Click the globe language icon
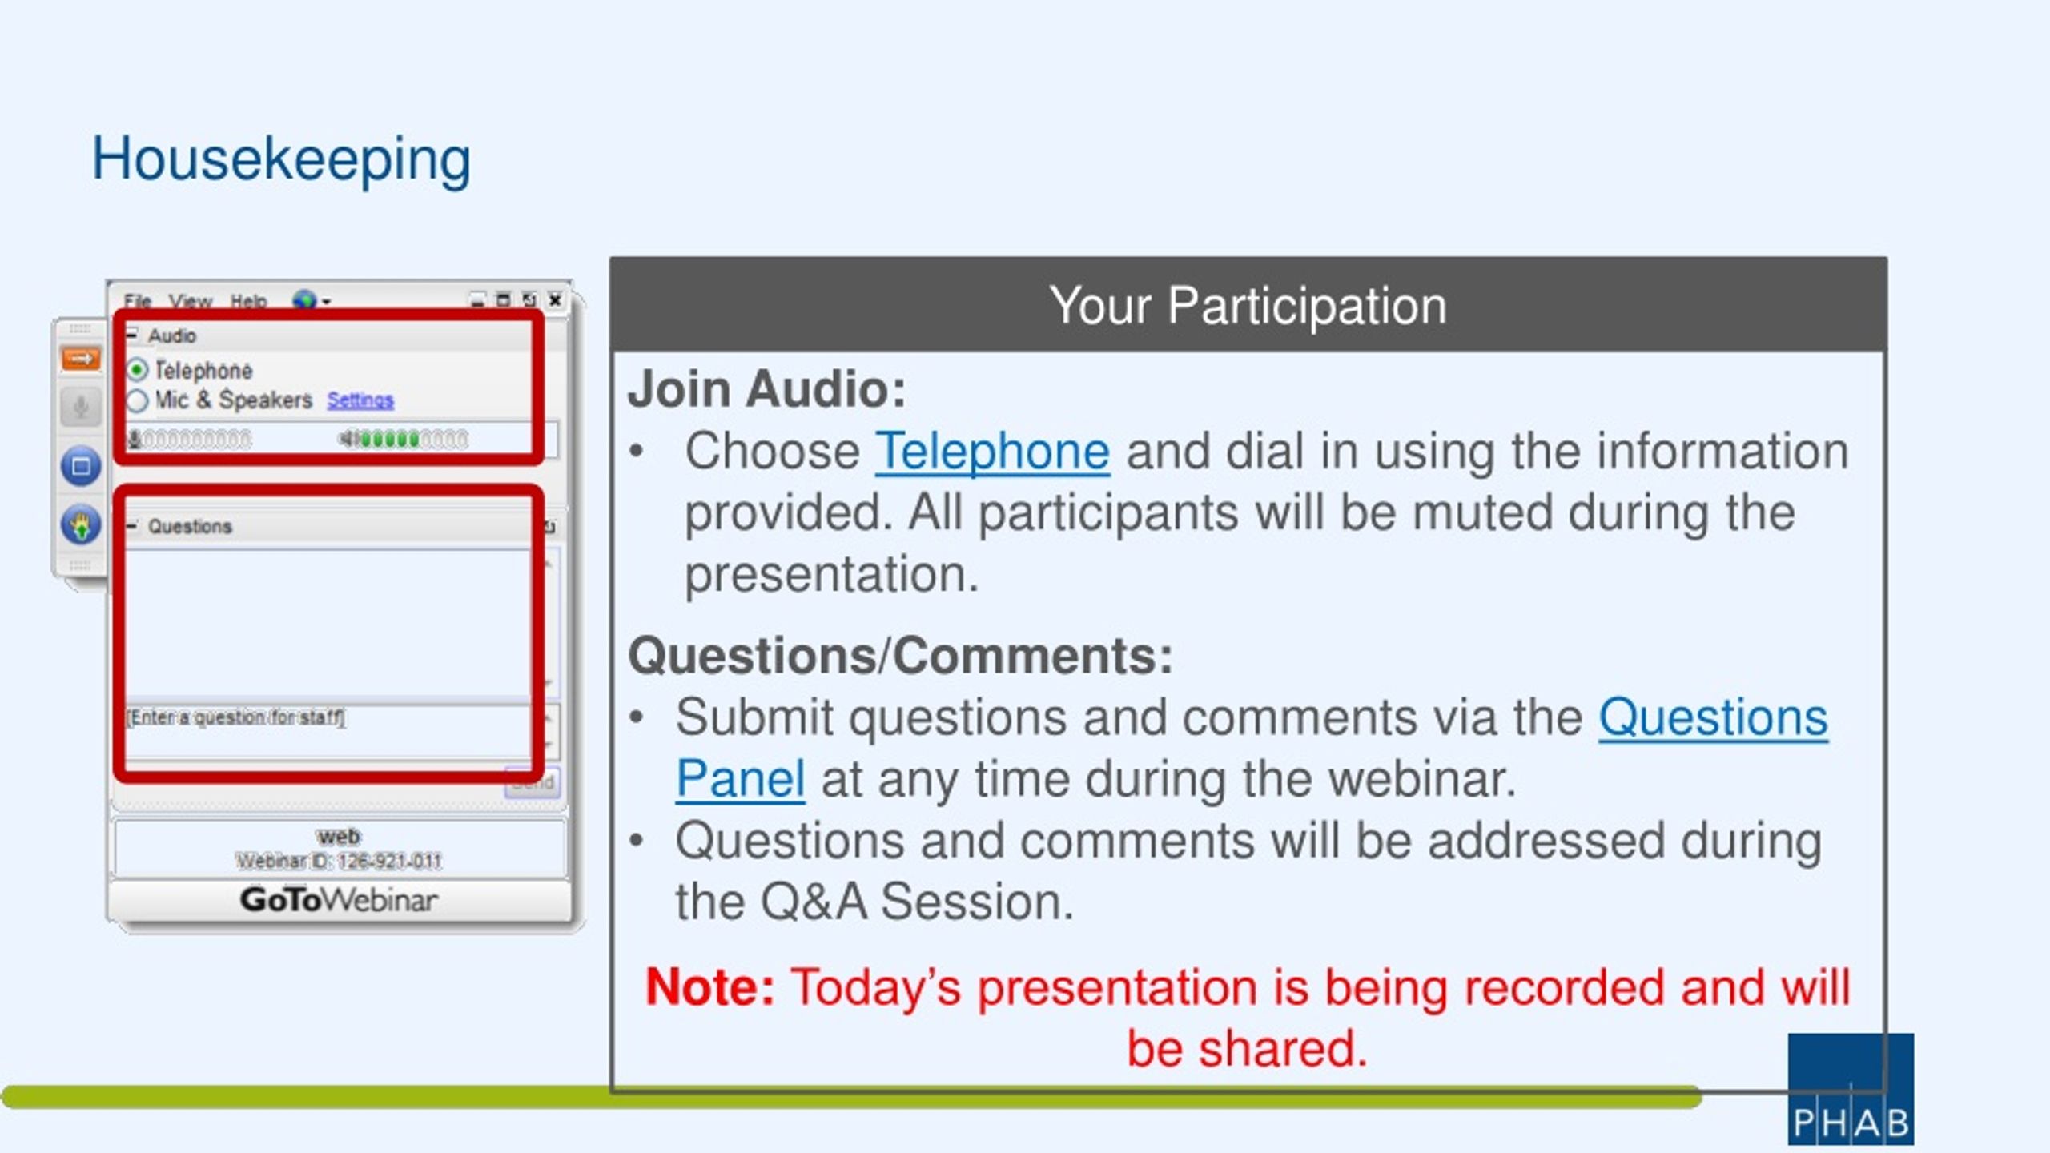 [x=304, y=301]
